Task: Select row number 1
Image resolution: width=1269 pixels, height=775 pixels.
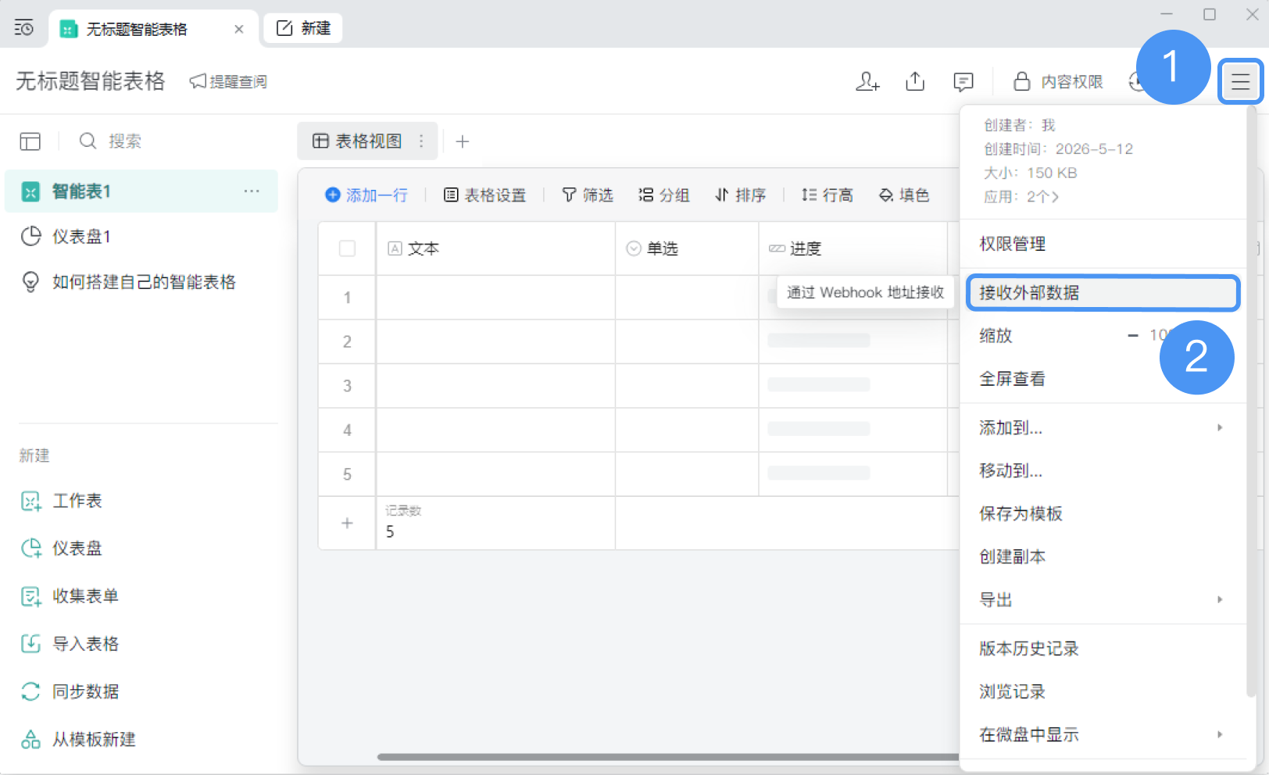Action: pos(347,298)
